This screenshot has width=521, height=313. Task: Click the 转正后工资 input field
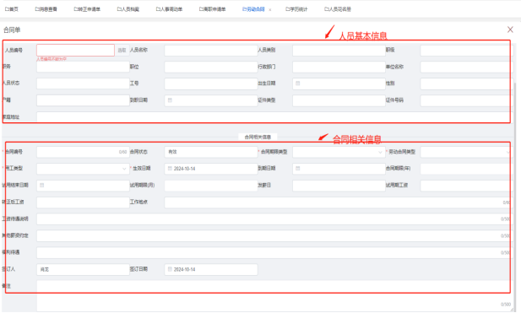pyautogui.click(x=83, y=202)
